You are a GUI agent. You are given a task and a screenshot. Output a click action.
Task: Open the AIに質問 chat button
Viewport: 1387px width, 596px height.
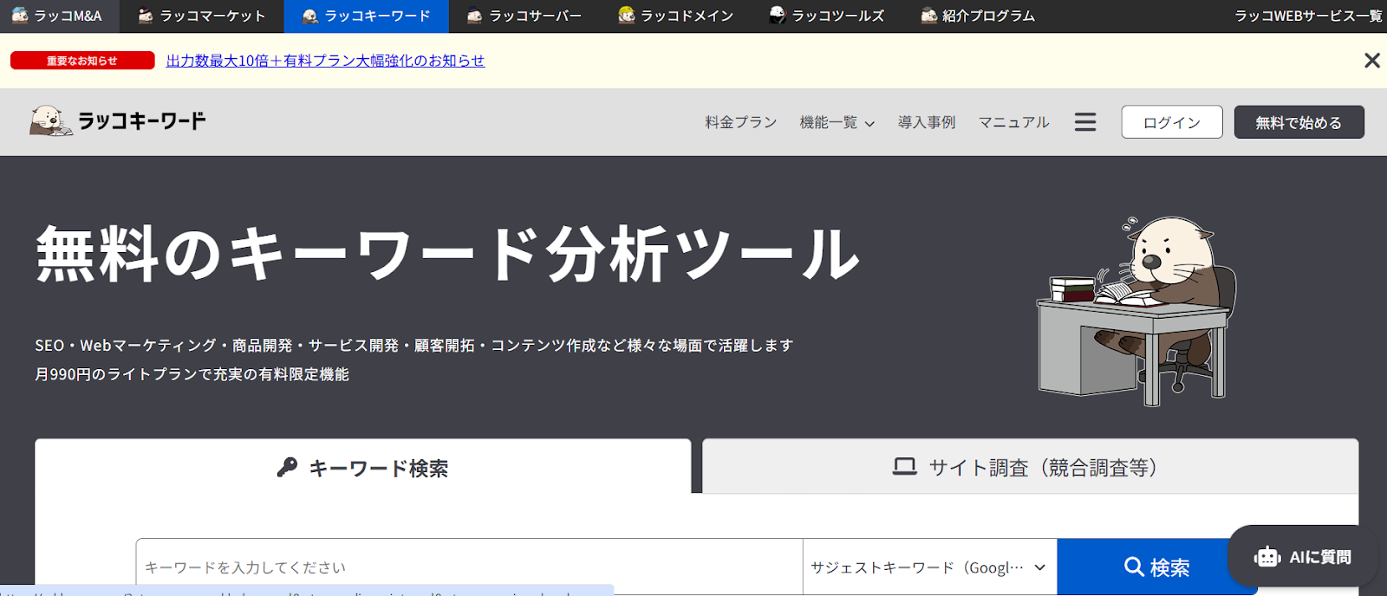coord(1302,557)
